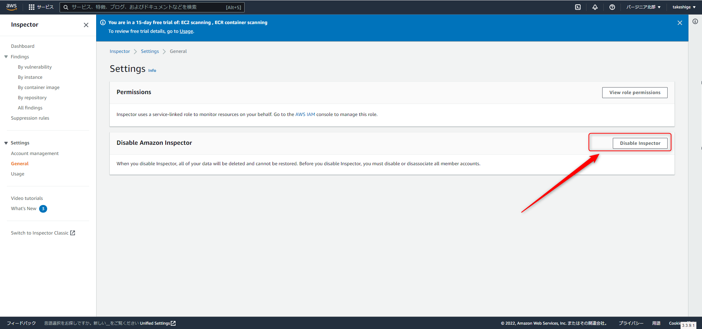702x329 pixels.
Task: Open Usage in the sidebar
Action: click(x=18, y=174)
